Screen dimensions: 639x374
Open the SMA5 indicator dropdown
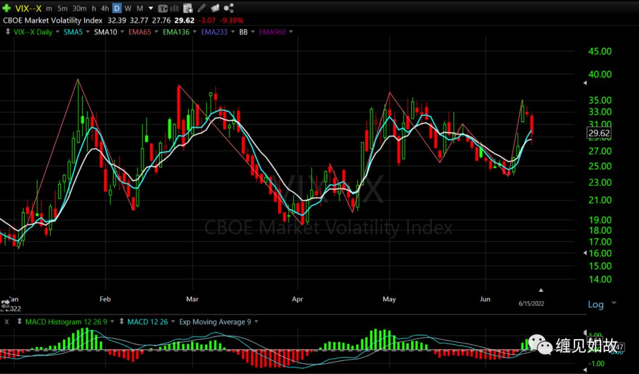[88, 32]
